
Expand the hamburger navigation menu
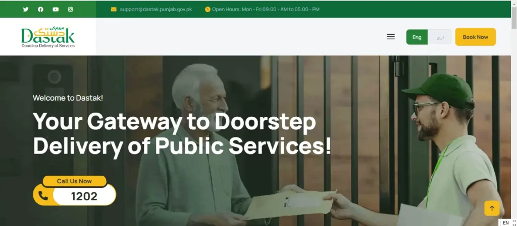click(x=391, y=37)
